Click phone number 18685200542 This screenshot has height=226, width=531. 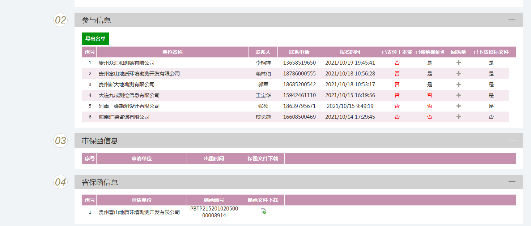[300, 84]
